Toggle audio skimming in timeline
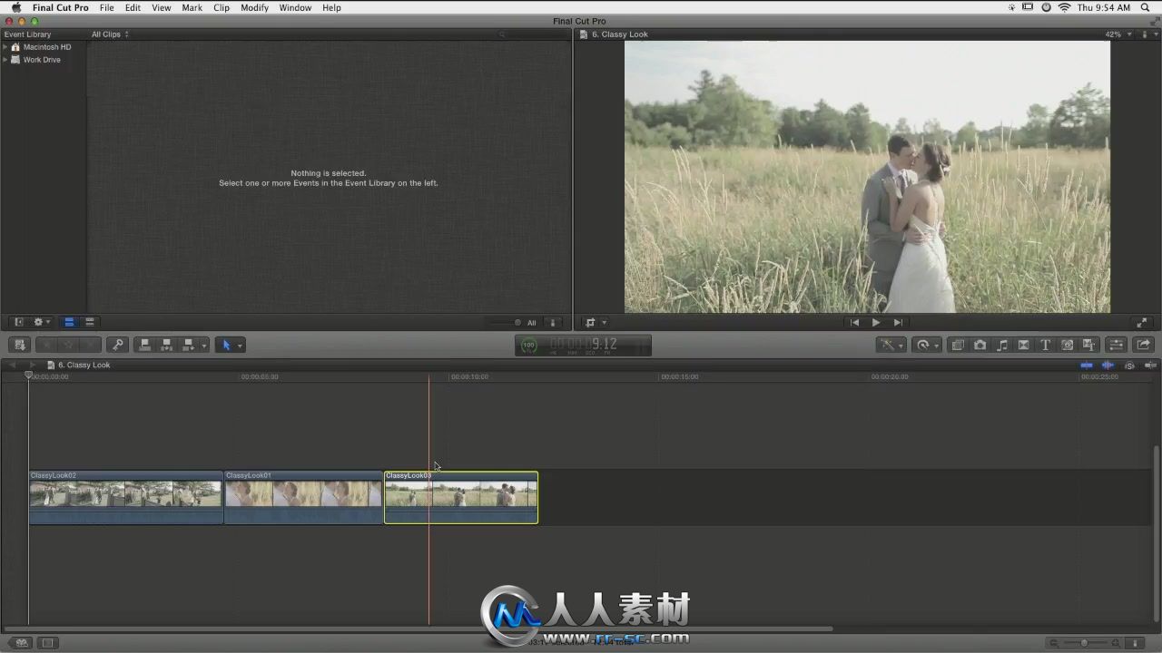This screenshot has height=653, width=1162. [1108, 365]
